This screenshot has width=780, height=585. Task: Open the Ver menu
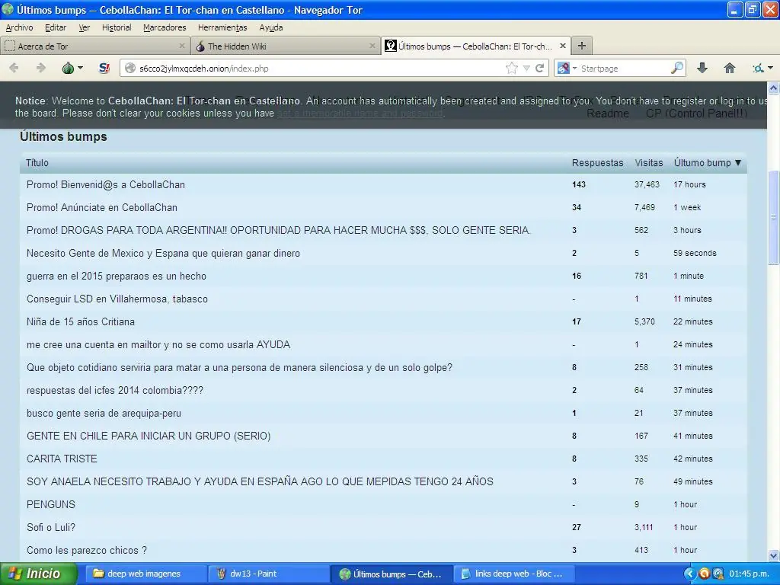[84, 27]
